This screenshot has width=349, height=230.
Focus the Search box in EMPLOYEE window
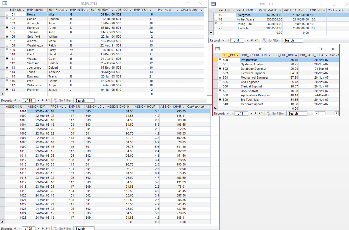85,100
